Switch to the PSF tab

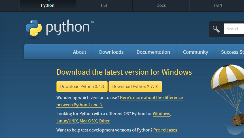click(x=104, y=5)
